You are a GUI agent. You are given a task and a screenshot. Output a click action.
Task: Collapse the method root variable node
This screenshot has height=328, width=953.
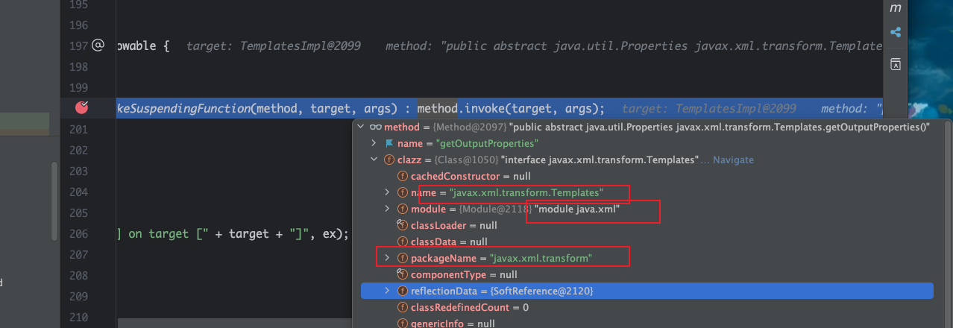[361, 127]
